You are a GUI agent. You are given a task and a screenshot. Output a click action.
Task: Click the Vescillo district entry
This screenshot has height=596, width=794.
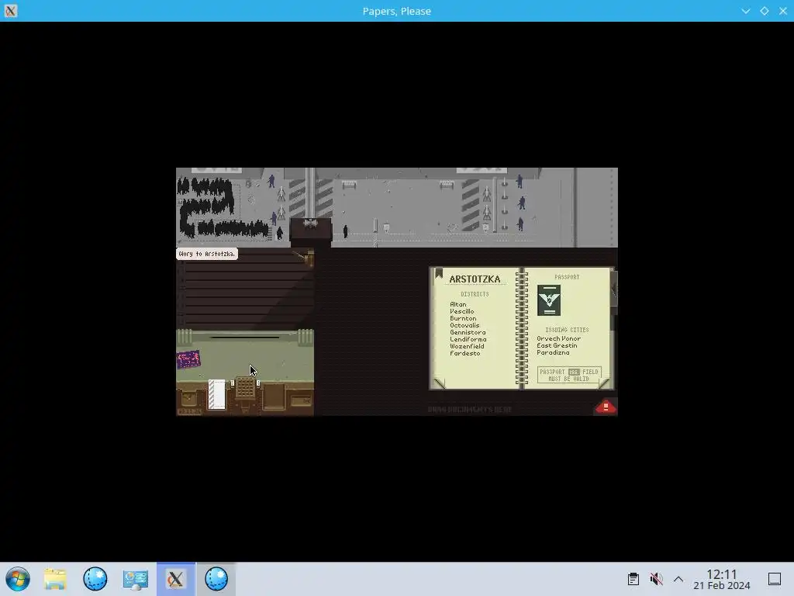tap(462, 311)
